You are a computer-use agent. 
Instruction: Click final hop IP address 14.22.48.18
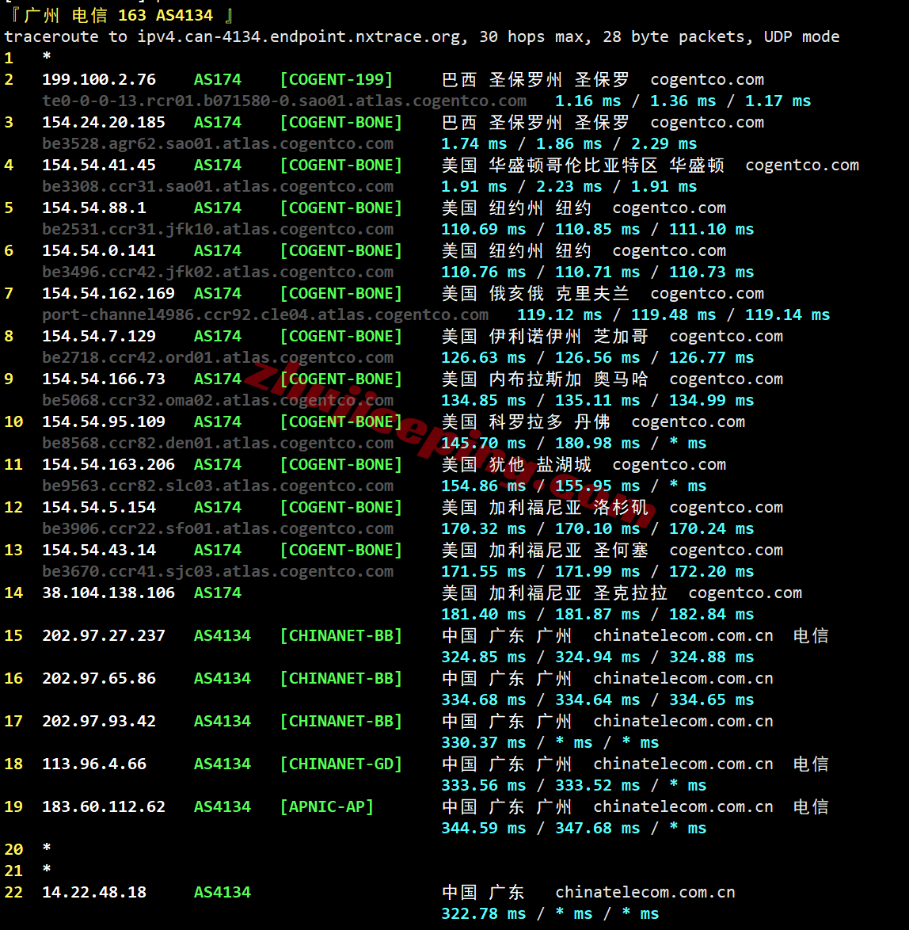(x=94, y=892)
